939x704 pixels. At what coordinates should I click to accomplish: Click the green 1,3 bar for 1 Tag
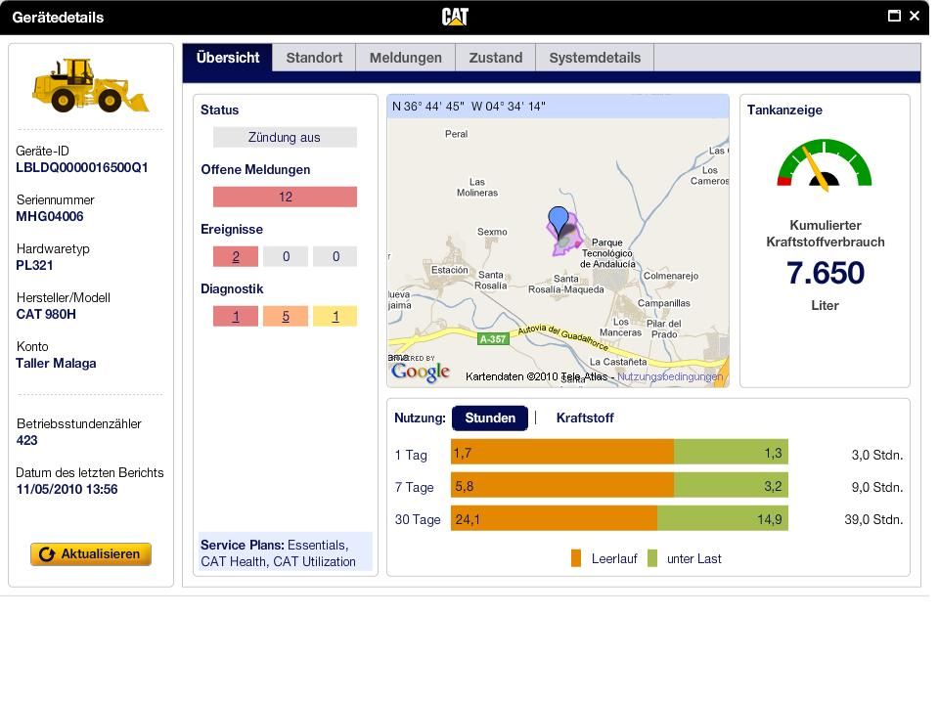tap(732, 452)
